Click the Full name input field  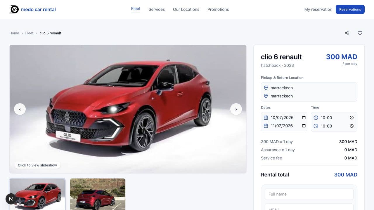coord(309,194)
